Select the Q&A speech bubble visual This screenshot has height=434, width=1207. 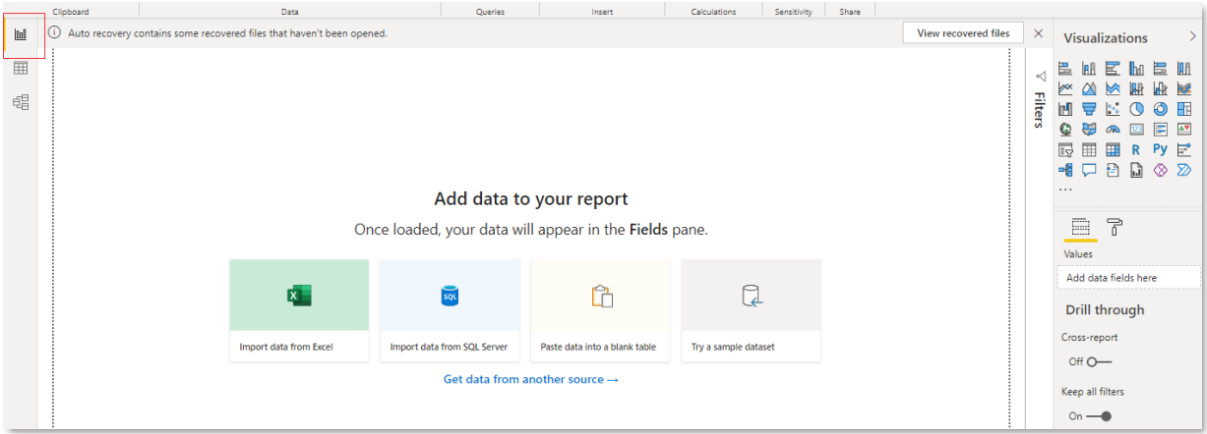coord(1089,169)
